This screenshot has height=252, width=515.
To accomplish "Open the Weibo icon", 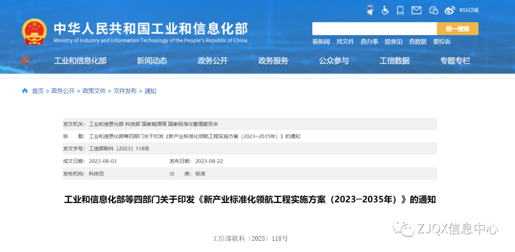I will tap(450, 10).
